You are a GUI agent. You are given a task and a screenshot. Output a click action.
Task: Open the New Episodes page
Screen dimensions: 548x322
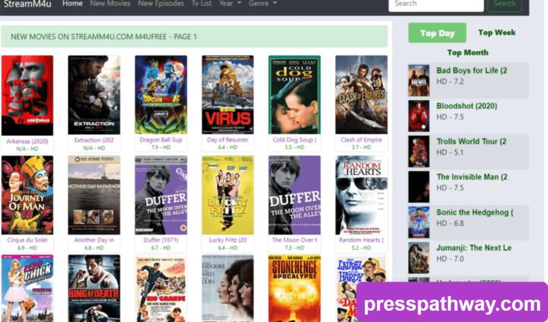tap(161, 4)
